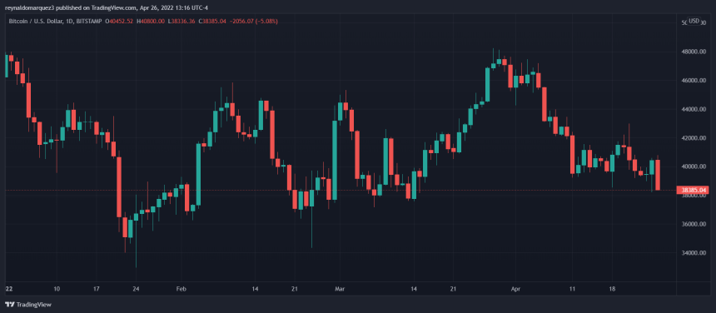The image size is (716, 313).
Task: Click the open value O40452.52
Action: point(119,22)
